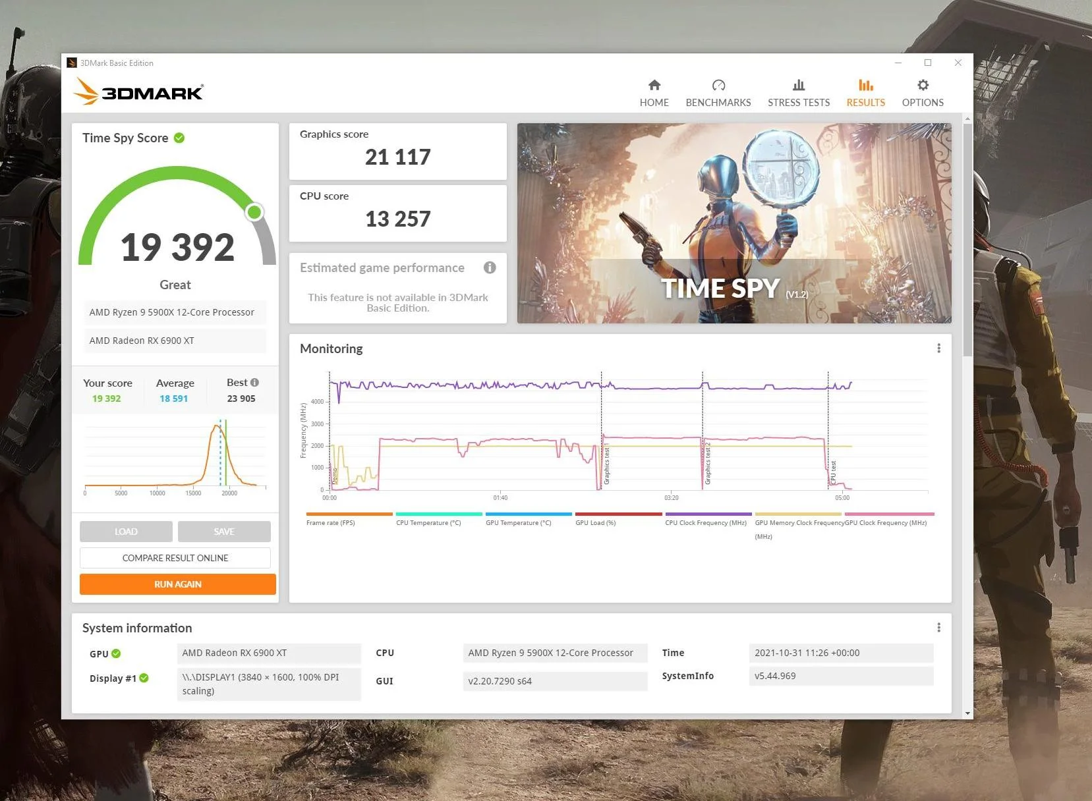The width and height of the screenshot is (1092, 801).
Task: Open the Options gear icon
Action: pyautogui.click(x=923, y=85)
